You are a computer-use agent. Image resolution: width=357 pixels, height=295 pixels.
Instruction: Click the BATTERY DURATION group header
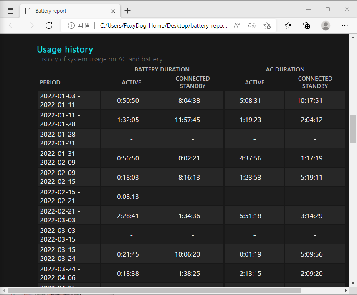(162, 69)
